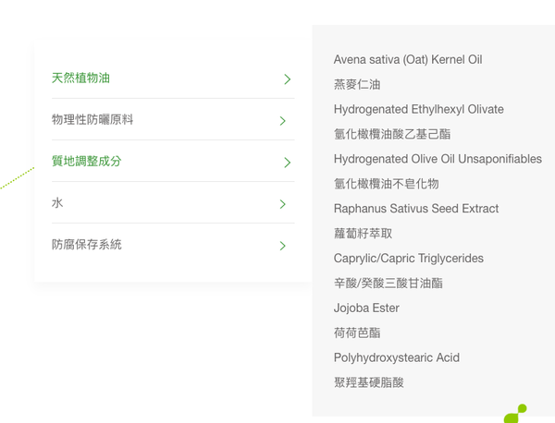The width and height of the screenshot is (555, 423).
Task: Open the 質地調整成分 category
Action: click(x=87, y=162)
